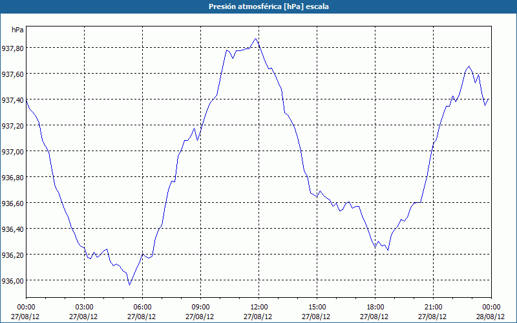
Task: Select the 937,40 y-axis value
Action: click(12, 100)
